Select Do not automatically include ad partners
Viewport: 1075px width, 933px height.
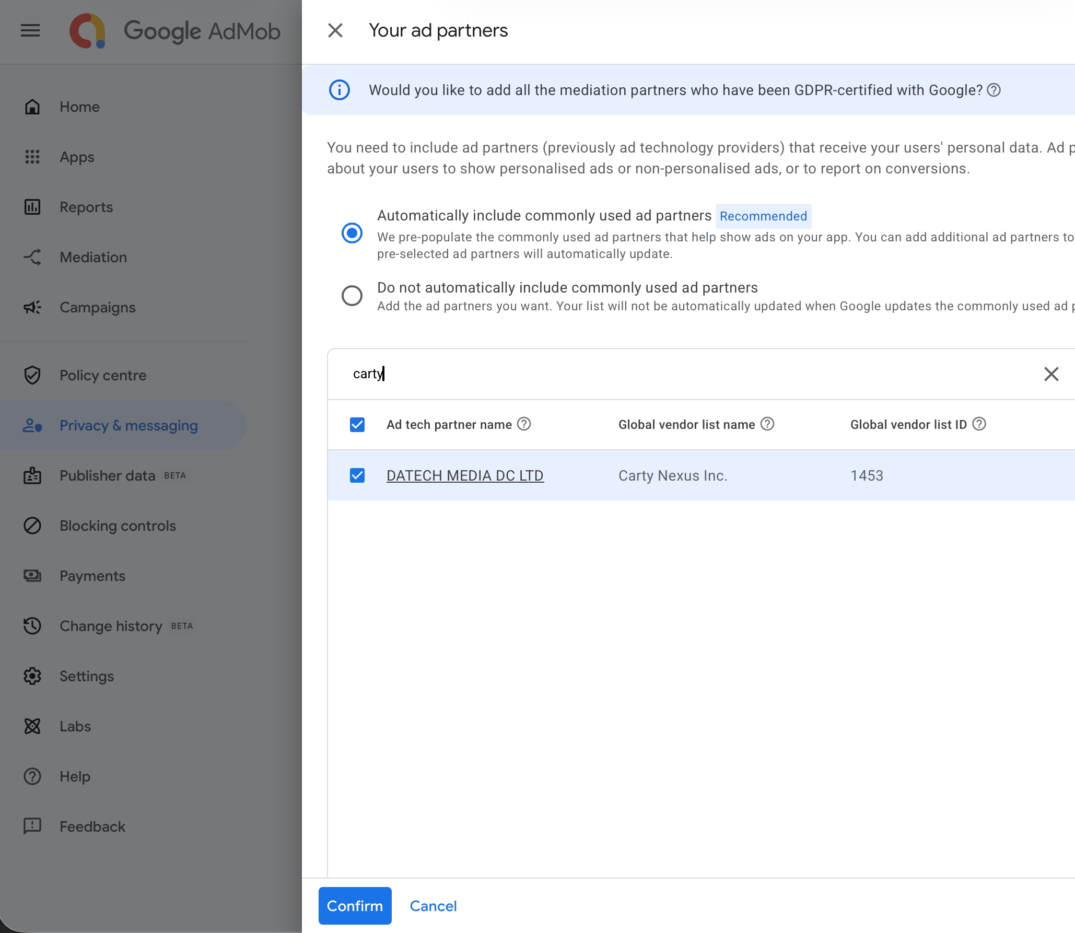tap(352, 296)
